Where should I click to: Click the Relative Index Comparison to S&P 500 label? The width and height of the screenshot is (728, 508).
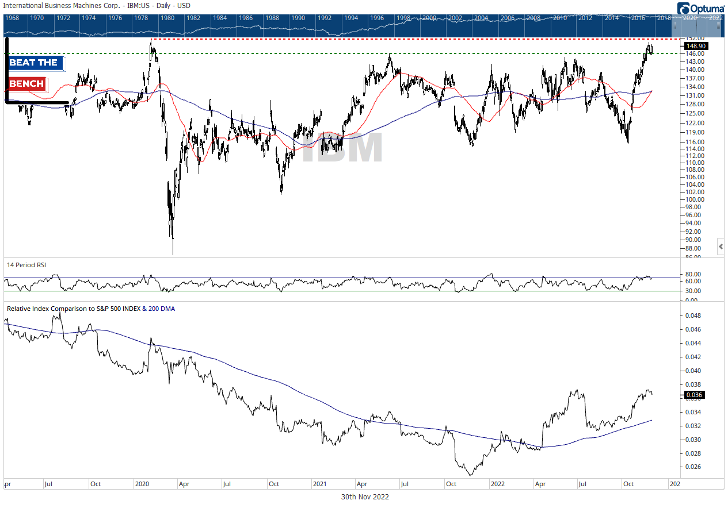[91, 309]
